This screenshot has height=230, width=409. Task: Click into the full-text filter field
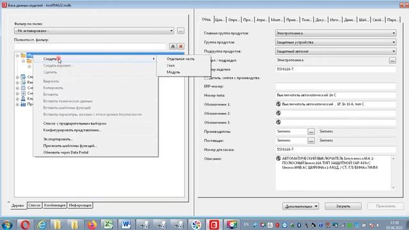coord(90,47)
